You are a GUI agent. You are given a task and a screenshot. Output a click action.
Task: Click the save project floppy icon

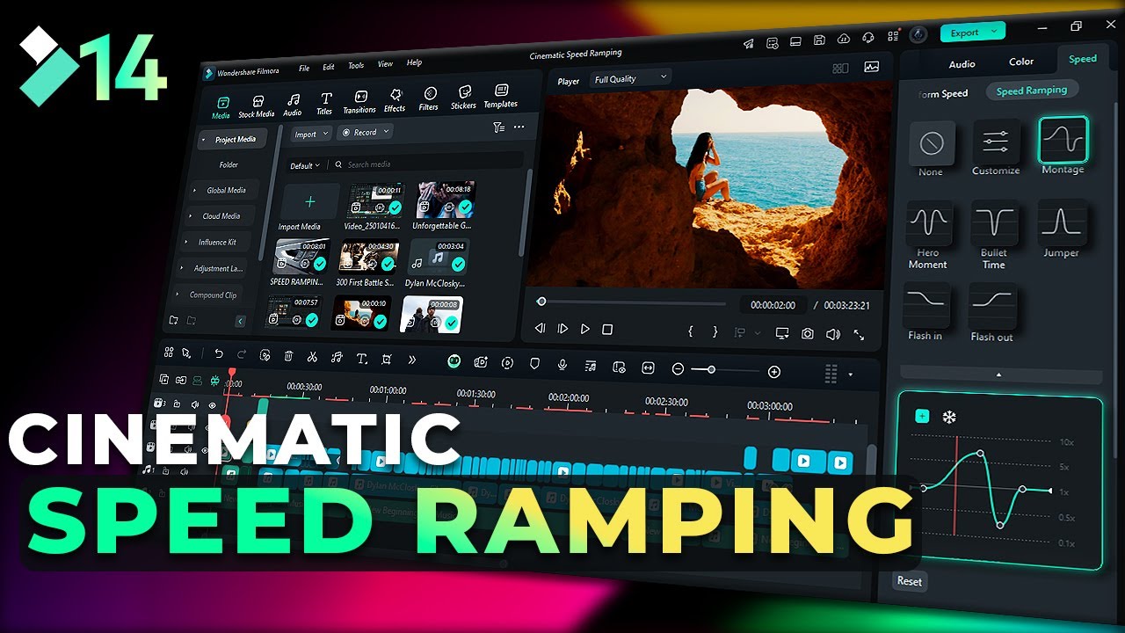click(819, 40)
